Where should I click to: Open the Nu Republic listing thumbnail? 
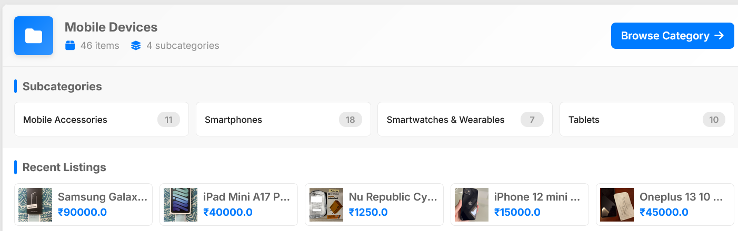tap(326, 205)
